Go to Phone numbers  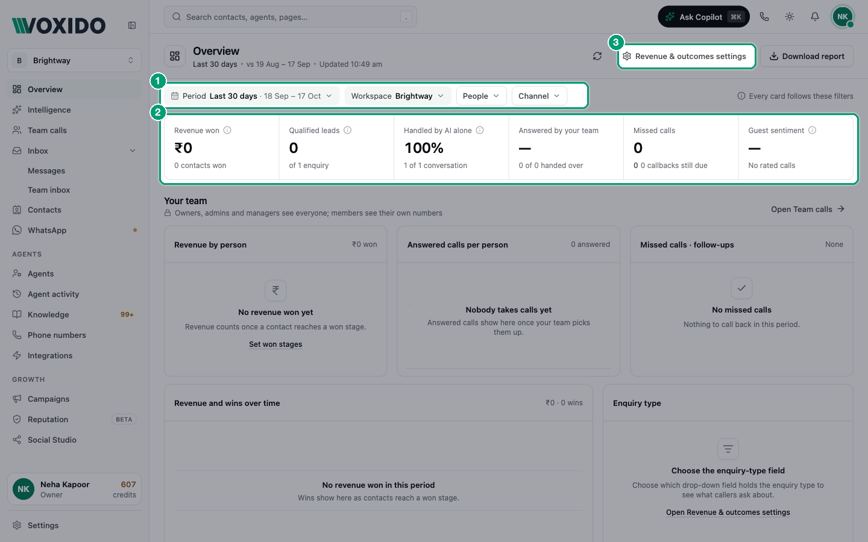75,335
